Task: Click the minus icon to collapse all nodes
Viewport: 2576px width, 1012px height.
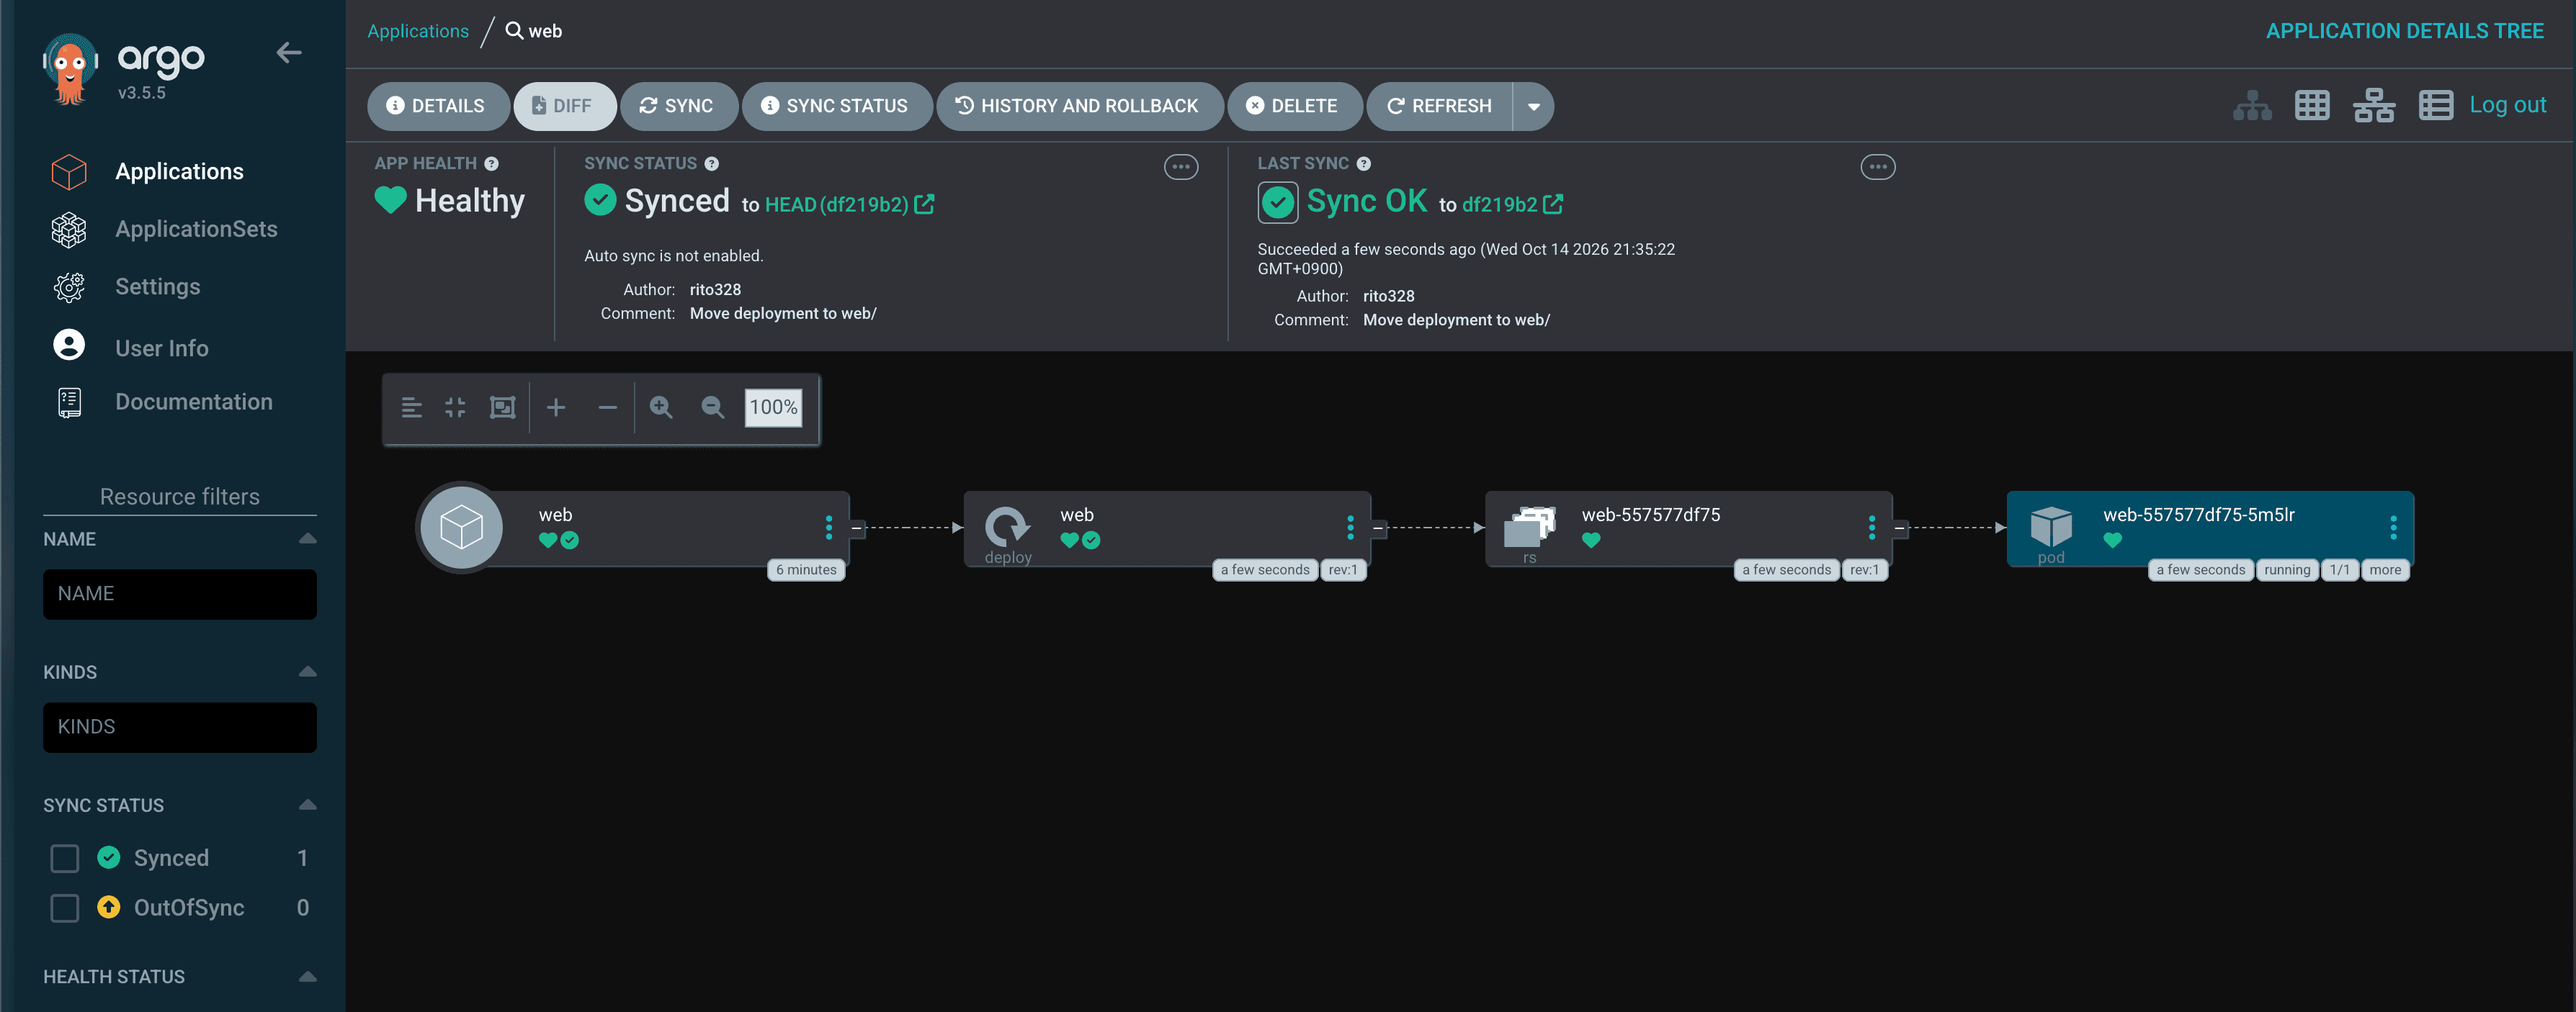Action: (x=607, y=407)
